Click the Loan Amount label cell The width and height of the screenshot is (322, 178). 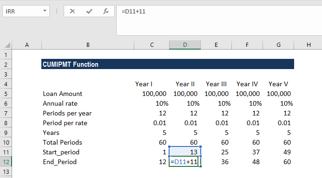tap(88, 94)
